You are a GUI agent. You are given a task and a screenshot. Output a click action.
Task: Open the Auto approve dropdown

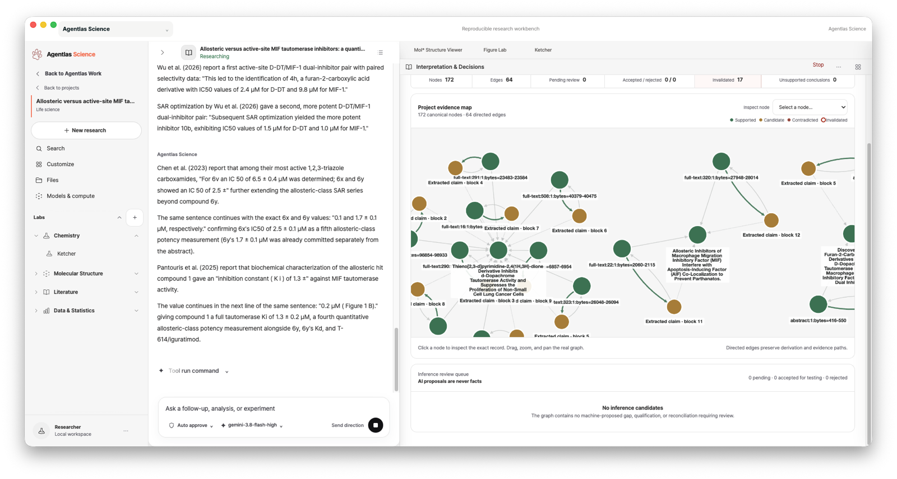[x=191, y=425]
